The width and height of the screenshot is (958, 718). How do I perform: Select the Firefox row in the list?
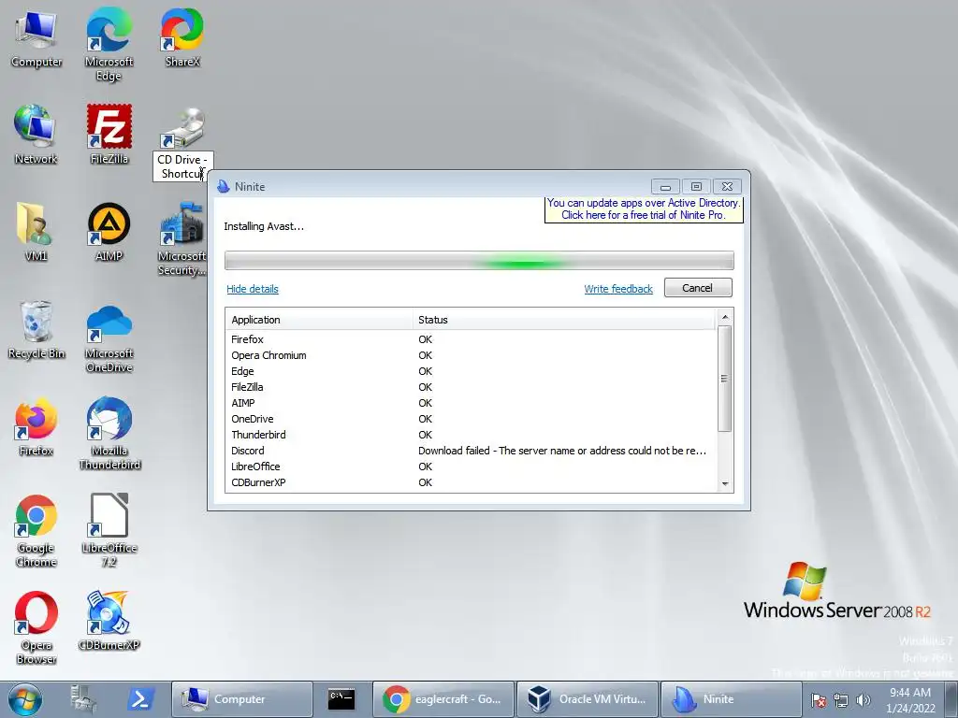471,339
